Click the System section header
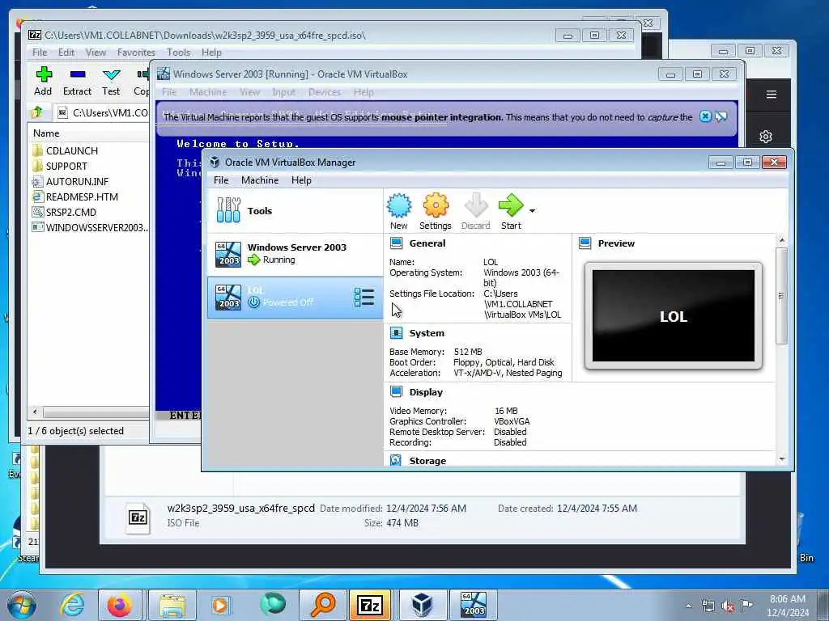 pyautogui.click(x=426, y=333)
